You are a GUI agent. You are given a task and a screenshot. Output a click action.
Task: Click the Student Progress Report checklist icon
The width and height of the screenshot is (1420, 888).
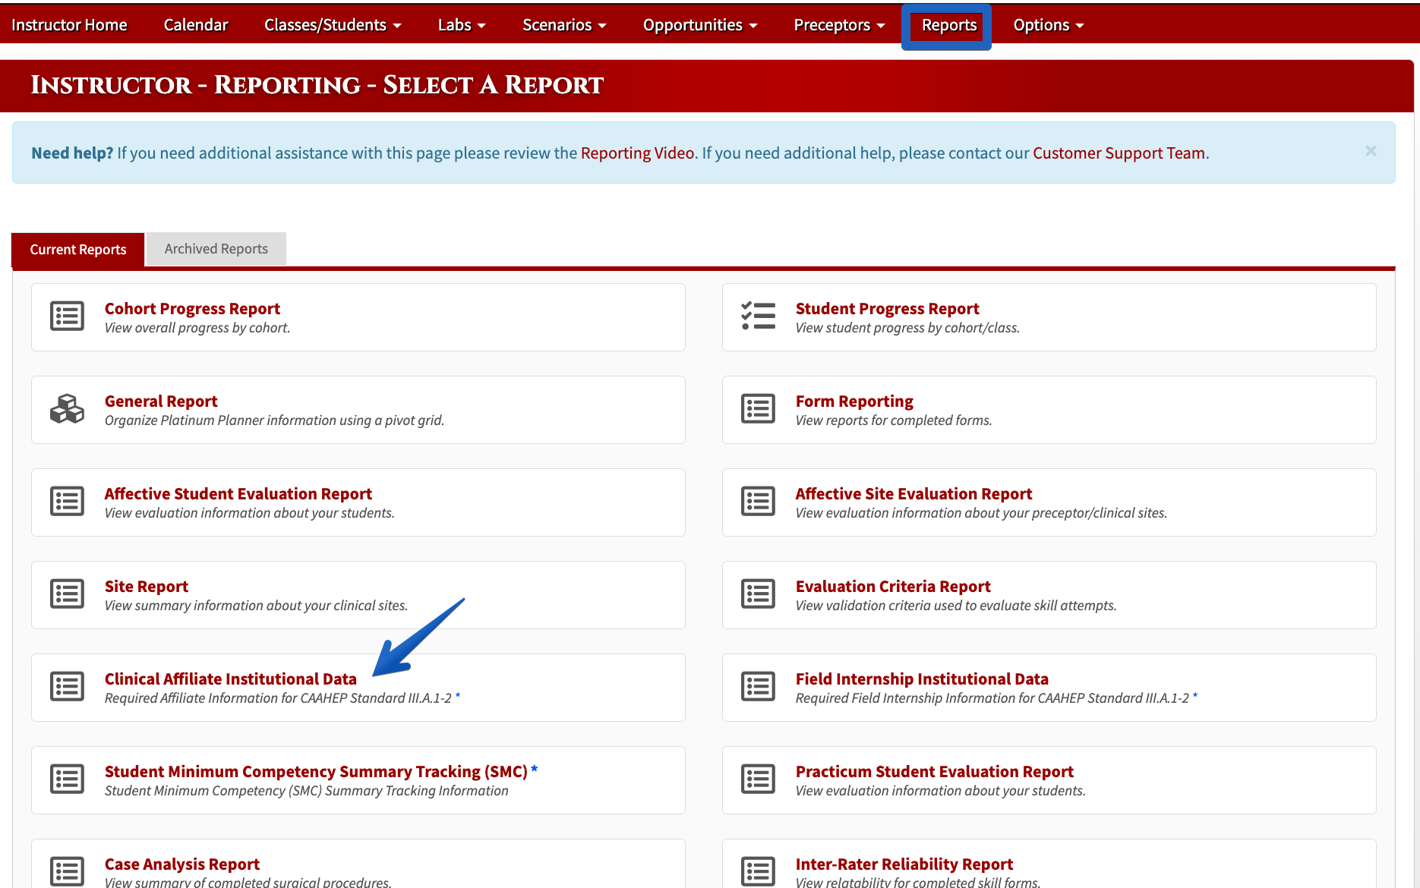758,316
